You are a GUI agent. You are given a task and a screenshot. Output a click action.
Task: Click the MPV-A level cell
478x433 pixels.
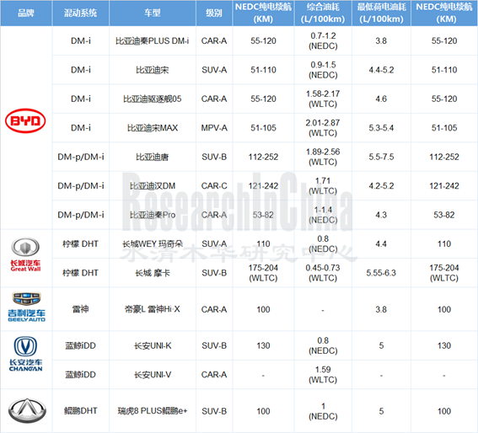[x=214, y=128]
